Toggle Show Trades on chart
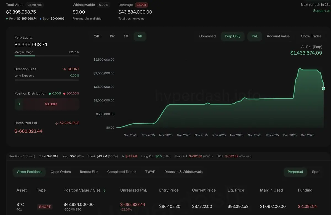 311,36
